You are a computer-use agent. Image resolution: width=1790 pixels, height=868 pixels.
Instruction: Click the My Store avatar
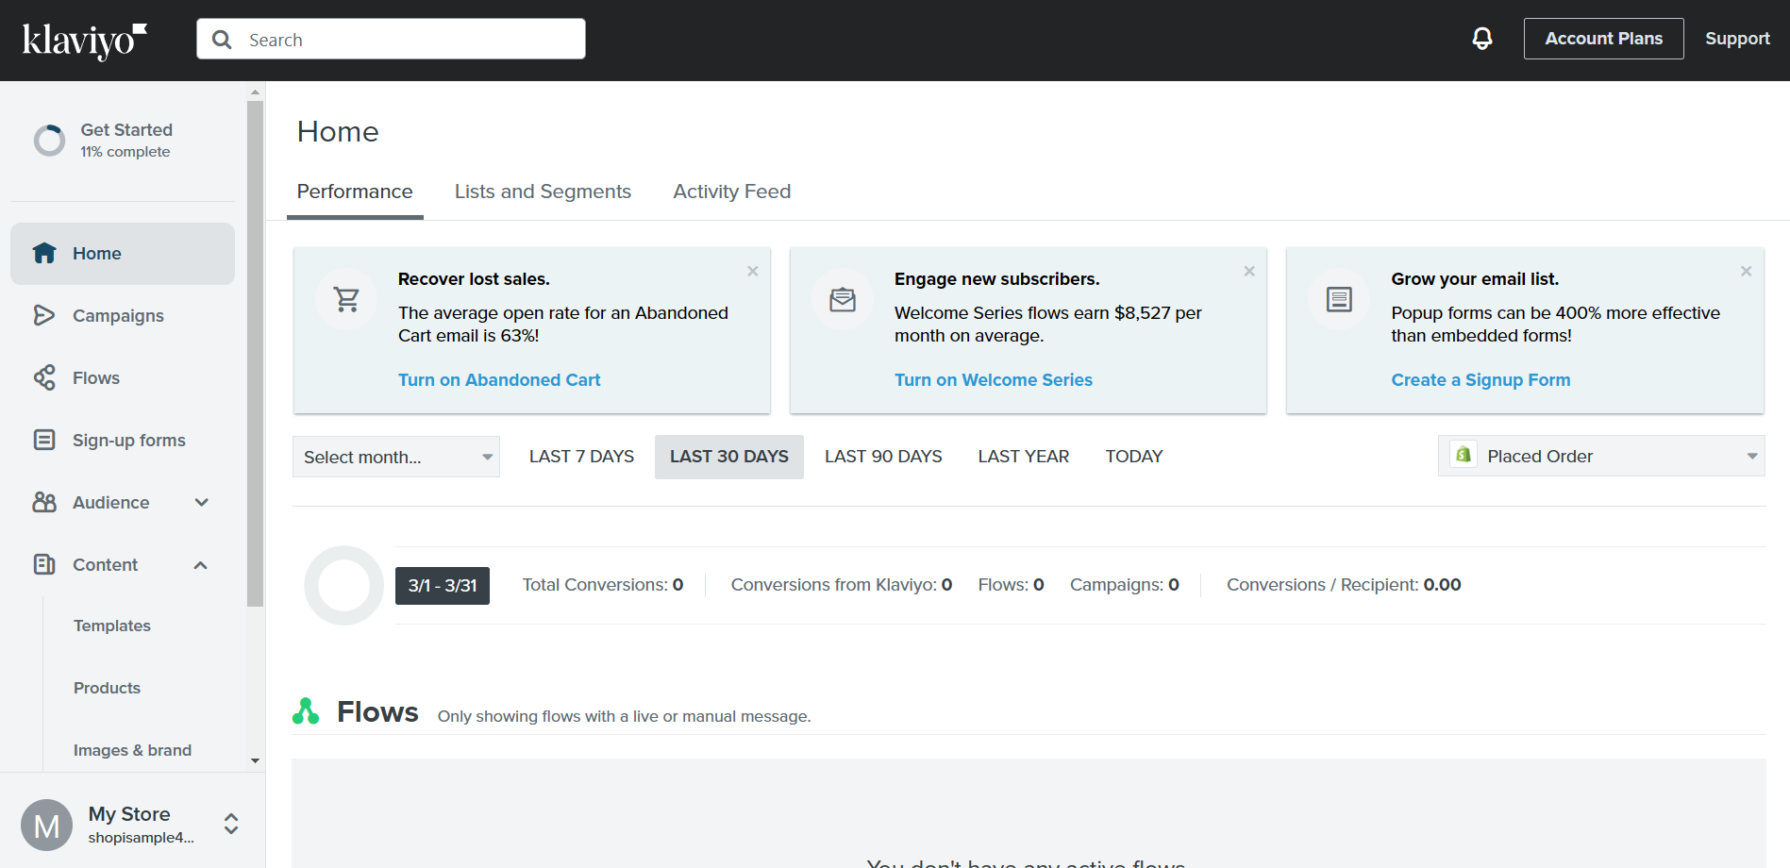pos(47,825)
